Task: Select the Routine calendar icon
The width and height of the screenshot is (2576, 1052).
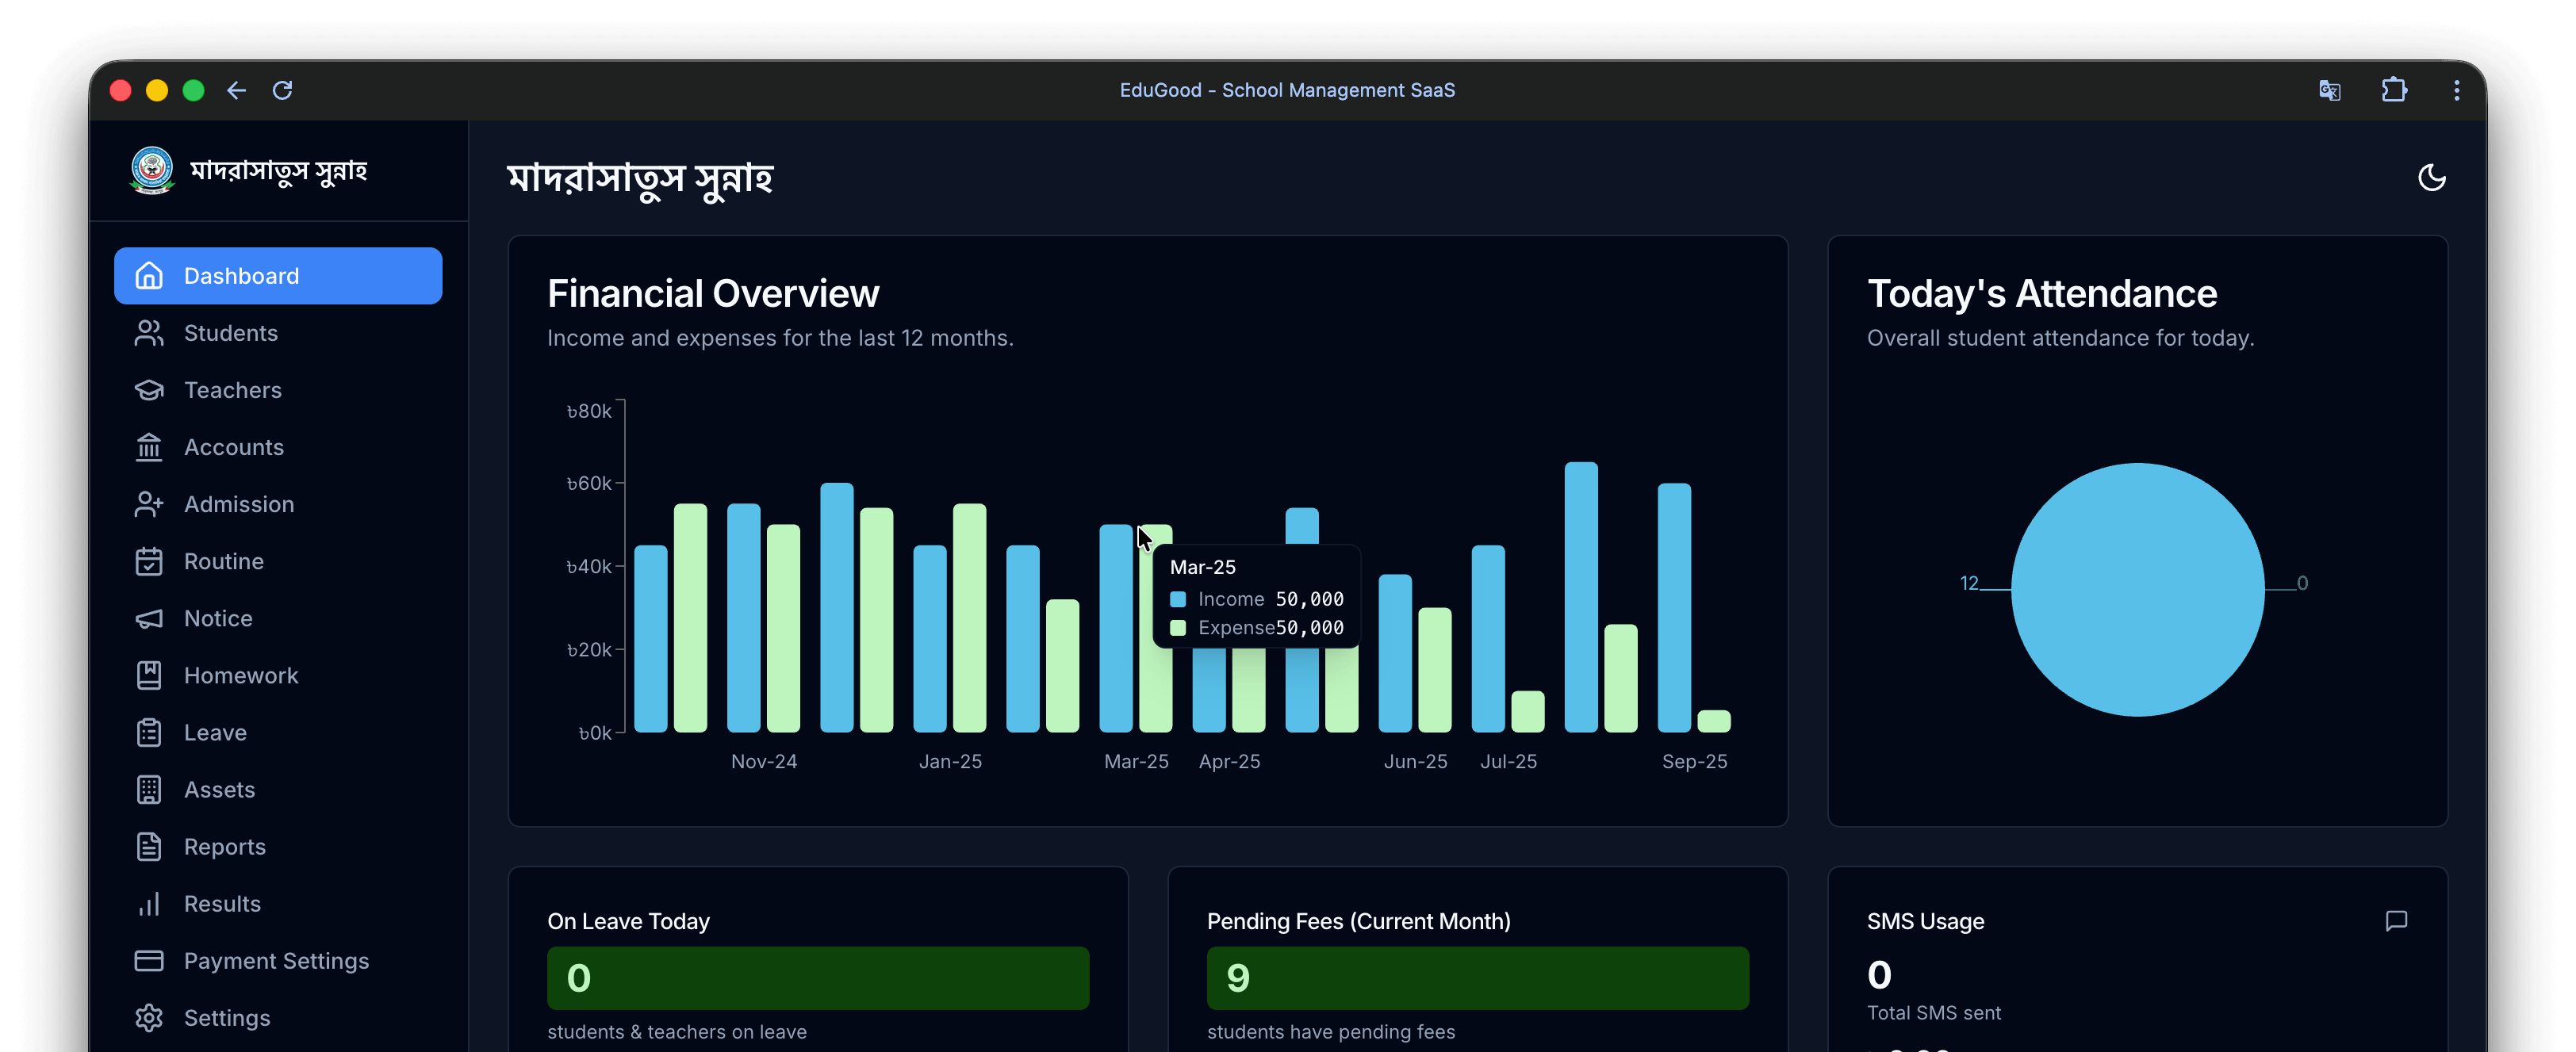Action: 149,561
